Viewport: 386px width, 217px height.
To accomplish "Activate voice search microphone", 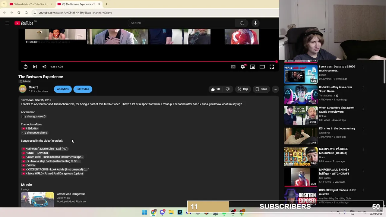I will pyautogui.click(x=255, y=23).
